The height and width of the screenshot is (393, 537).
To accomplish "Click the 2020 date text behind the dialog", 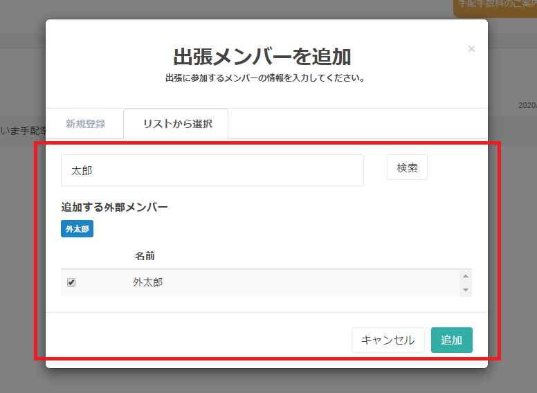I will pyautogui.click(x=527, y=106).
